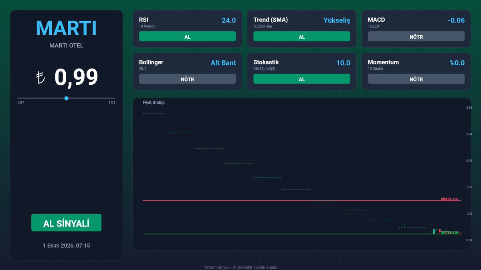Click the green candlestick near the support line
The width and height of the screenshot is (481, 270).
(434, 231)
